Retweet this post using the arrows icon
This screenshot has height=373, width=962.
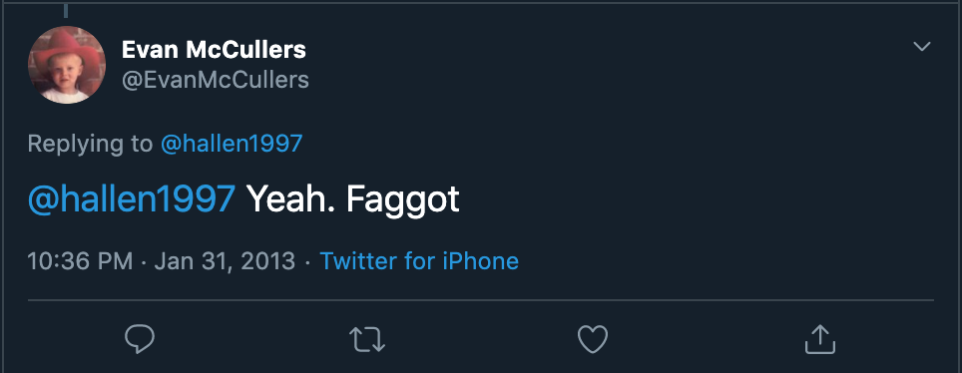coord(367,339)
